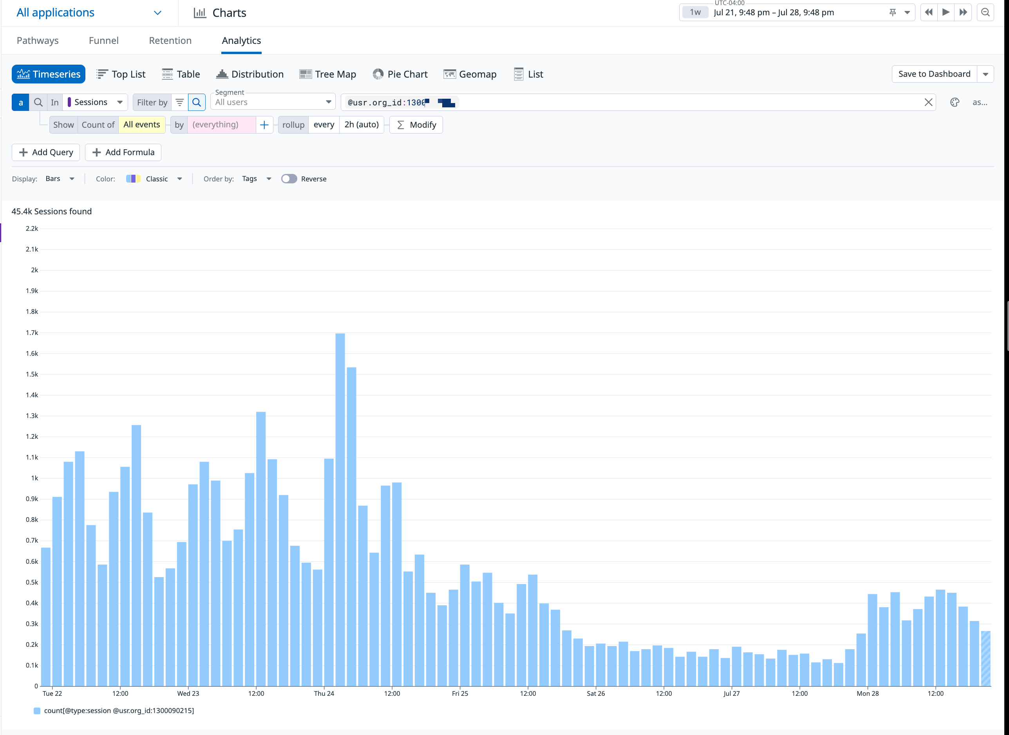The width and height of the screenshot is (1009, 735).
Task: Click the Charts bar-chart icon
Action: (x=200, y=13)
